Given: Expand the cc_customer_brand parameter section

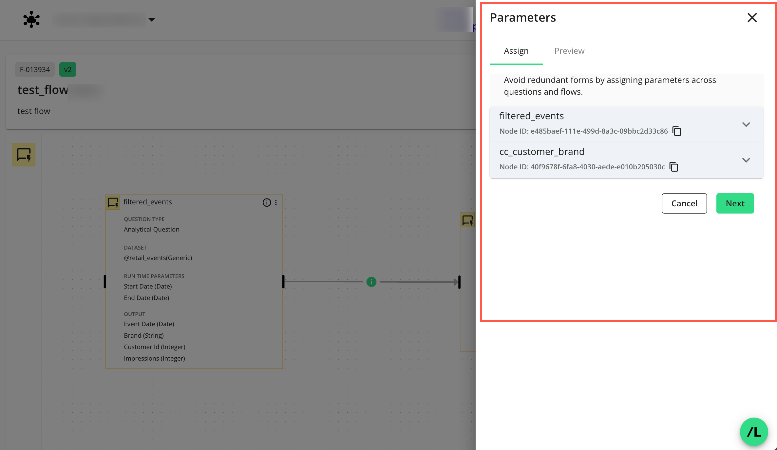Looking at the screenshot, I should click(x=746, y=160).
